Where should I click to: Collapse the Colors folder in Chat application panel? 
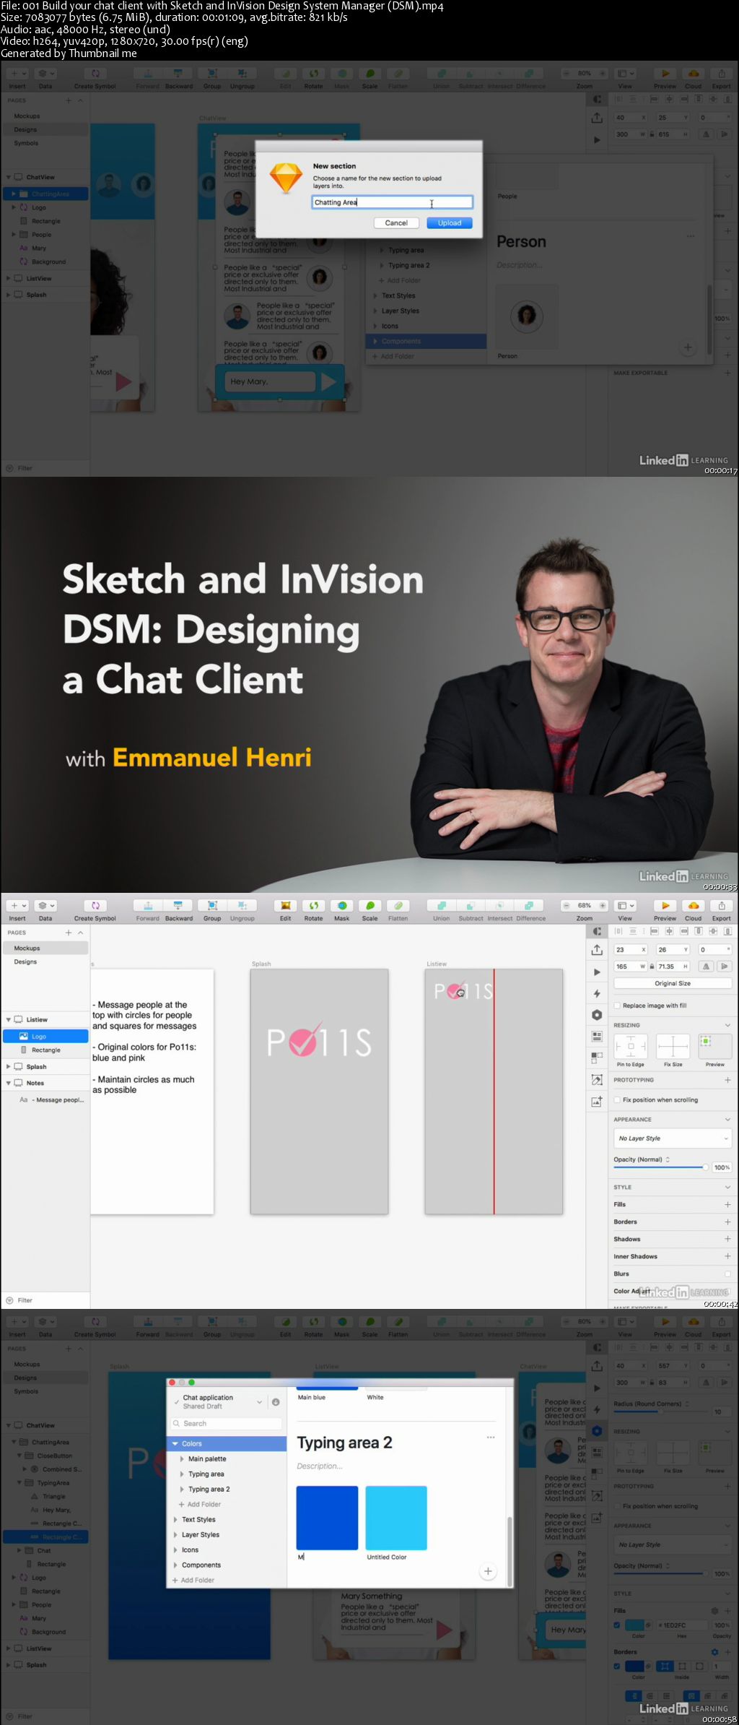click(175, 1444)
